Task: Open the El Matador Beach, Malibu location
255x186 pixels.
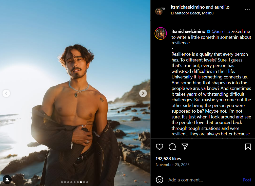Action: click(192, 13)
